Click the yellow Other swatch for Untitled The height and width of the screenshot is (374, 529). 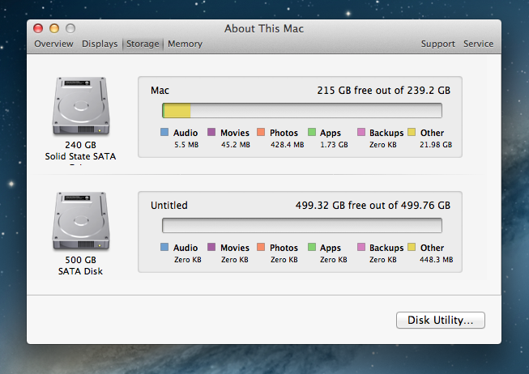[412, 247]
